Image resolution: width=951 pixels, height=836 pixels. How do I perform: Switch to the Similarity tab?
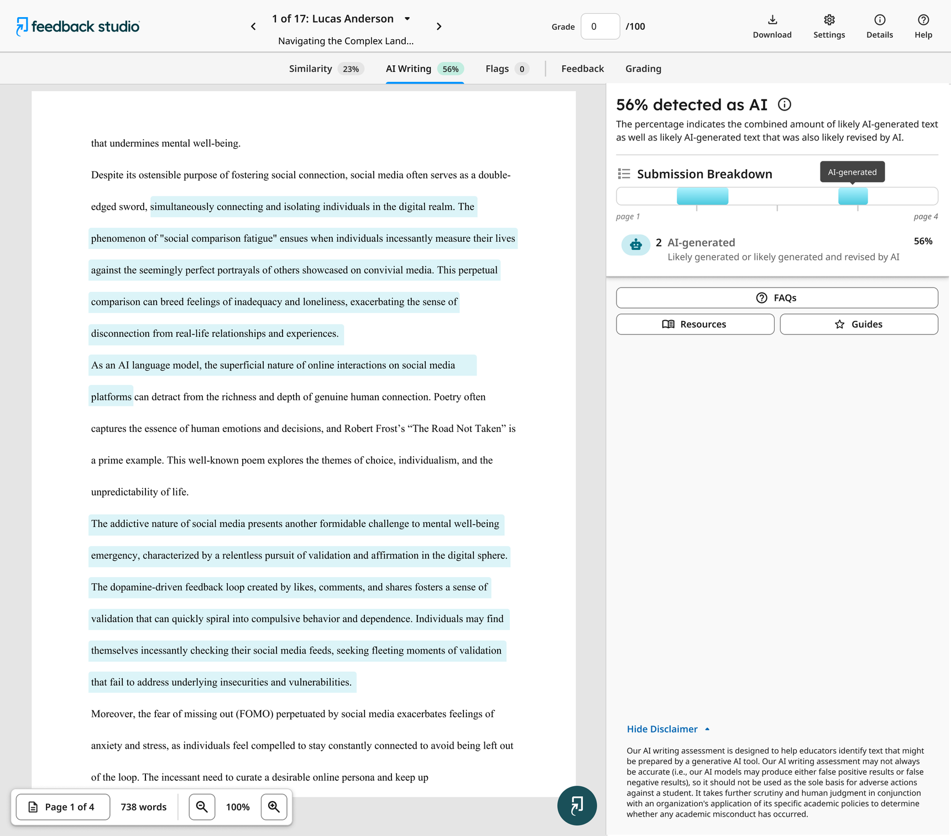point(326,69)
